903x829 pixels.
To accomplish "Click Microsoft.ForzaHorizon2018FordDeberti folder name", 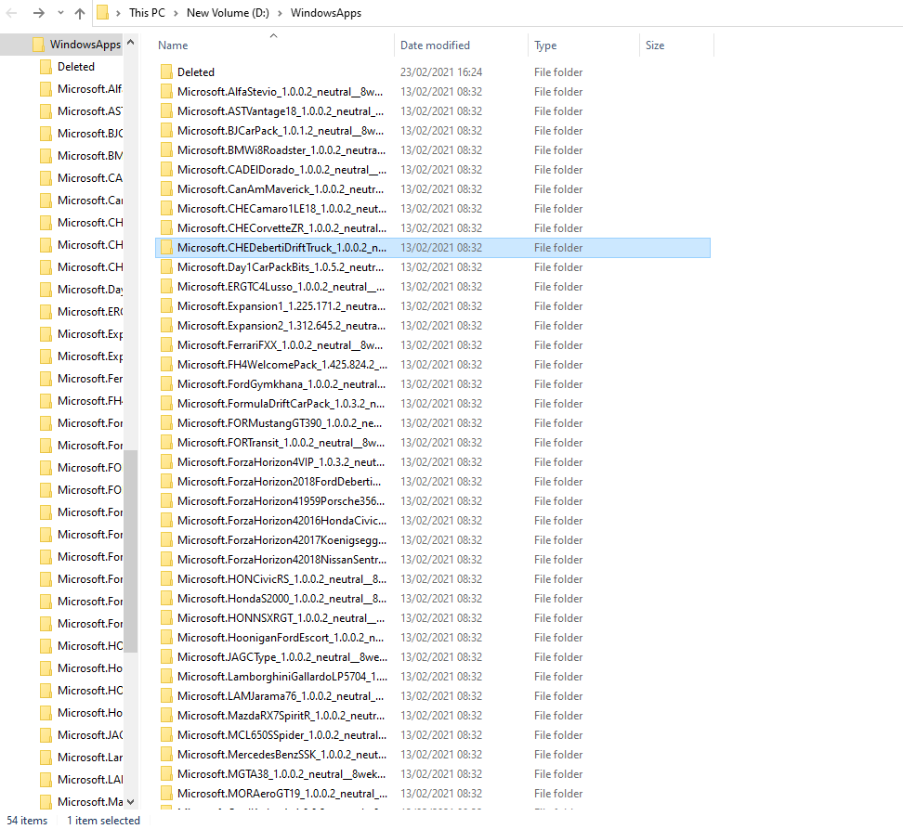I will 280,482.
